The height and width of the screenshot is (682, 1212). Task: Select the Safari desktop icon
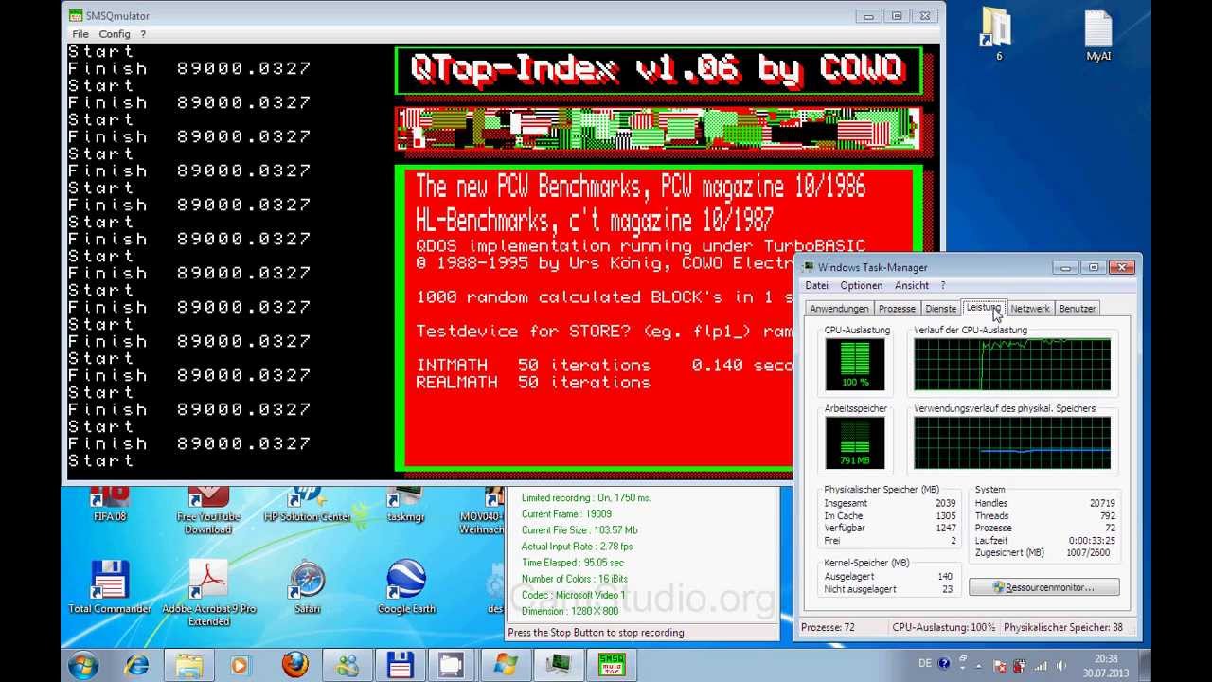pyautogui.click(x=307, y=587)
